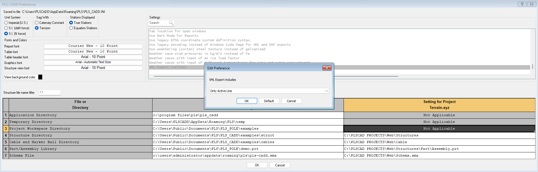This screenshot has height=172, width=538.
Task: Open the Only Active Line dropdown
Action: tap(269, 91)
